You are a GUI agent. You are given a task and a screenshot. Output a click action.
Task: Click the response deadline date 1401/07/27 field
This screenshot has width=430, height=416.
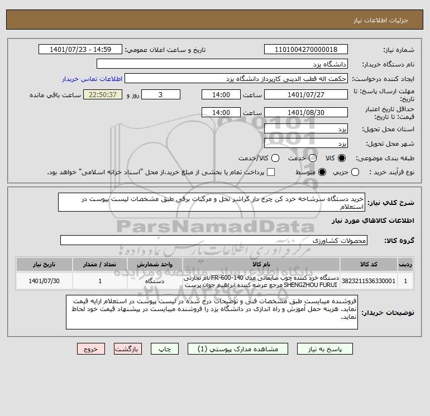click(x=306, y=94)
